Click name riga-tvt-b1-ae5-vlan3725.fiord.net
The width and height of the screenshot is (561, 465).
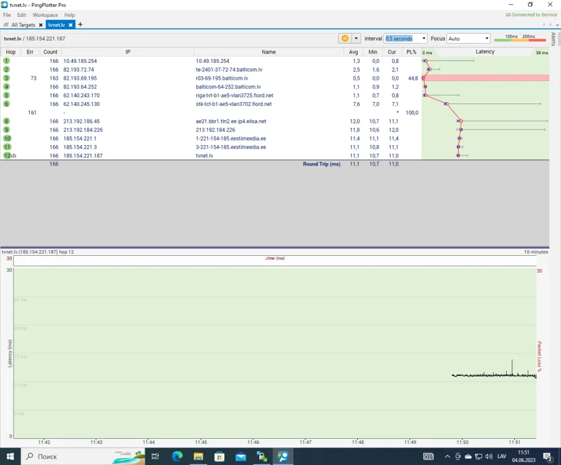[234, 95]
